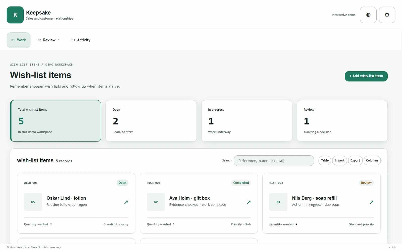
Task: Open settings gear button
Action: tap(387, 15)
